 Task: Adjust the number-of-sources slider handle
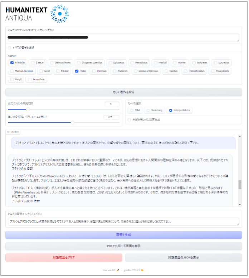click(28, 109)
